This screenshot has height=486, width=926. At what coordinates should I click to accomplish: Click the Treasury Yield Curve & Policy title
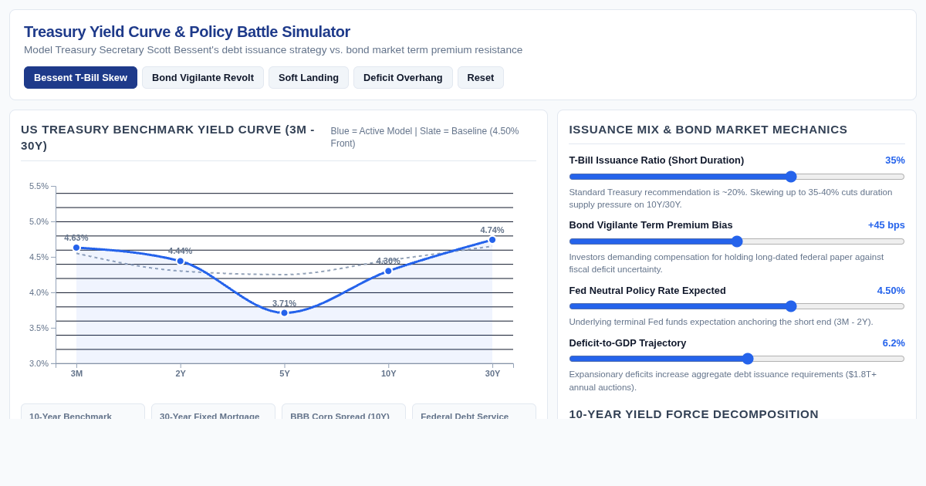point(187,32)
